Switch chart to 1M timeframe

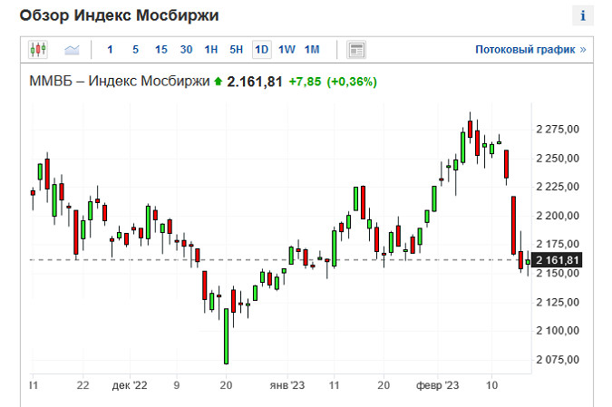pyautogui.click(x=312, y=49)
